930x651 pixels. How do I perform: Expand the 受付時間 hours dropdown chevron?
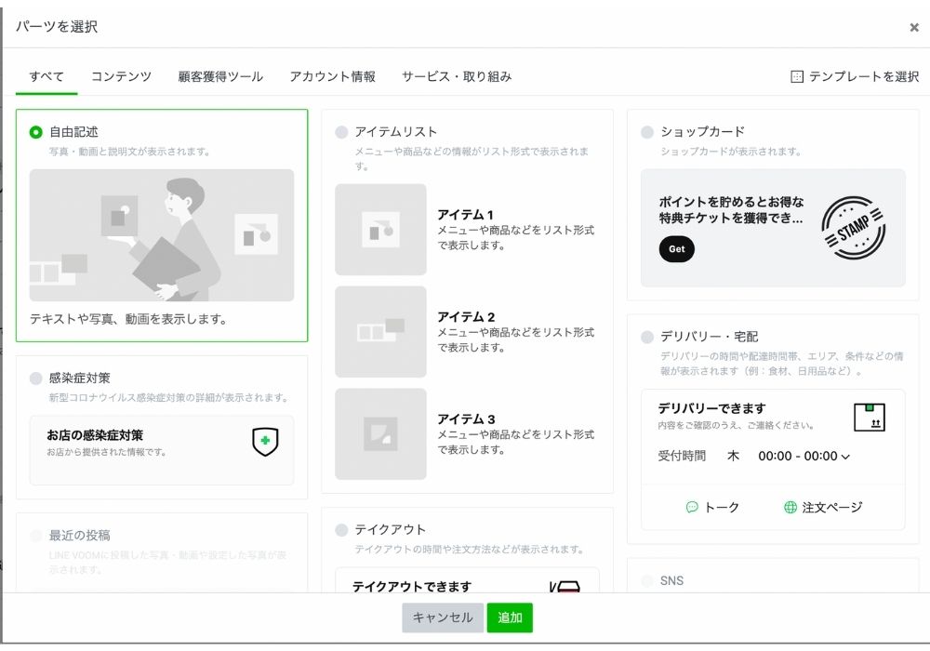845,457
